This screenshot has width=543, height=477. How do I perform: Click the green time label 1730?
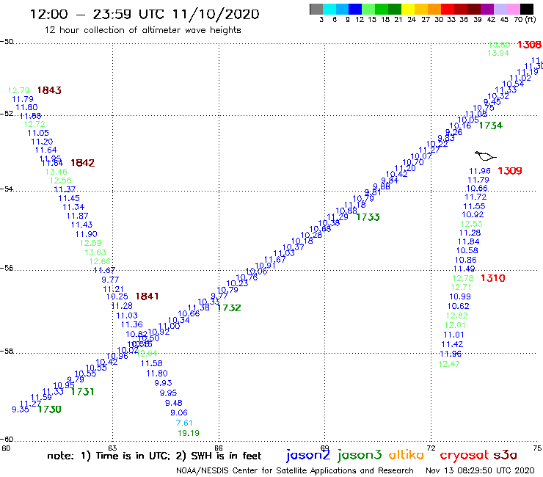coord(49,409)
